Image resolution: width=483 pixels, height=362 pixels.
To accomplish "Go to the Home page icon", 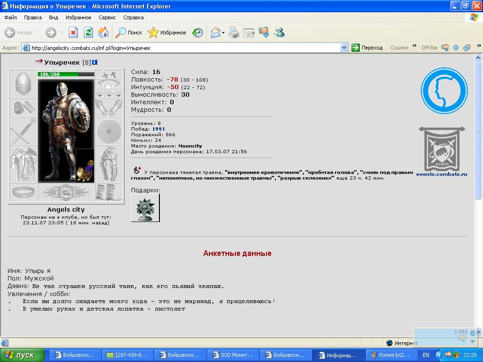I will pos(103,33).
